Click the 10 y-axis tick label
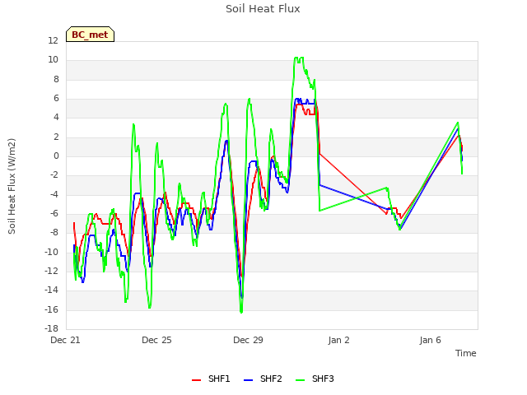Viewport: 527px width, 395px height. [53, 60]
